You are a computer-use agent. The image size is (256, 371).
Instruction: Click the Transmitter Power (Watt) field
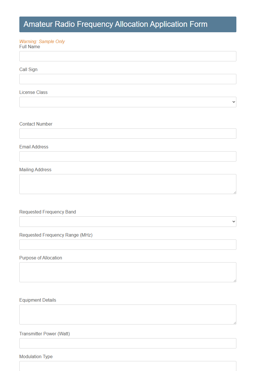127,343
